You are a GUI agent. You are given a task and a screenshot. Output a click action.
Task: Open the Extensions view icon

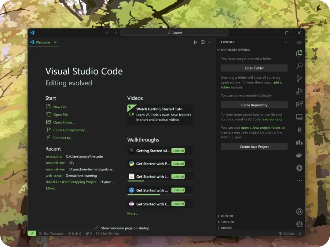pos(299,104)
